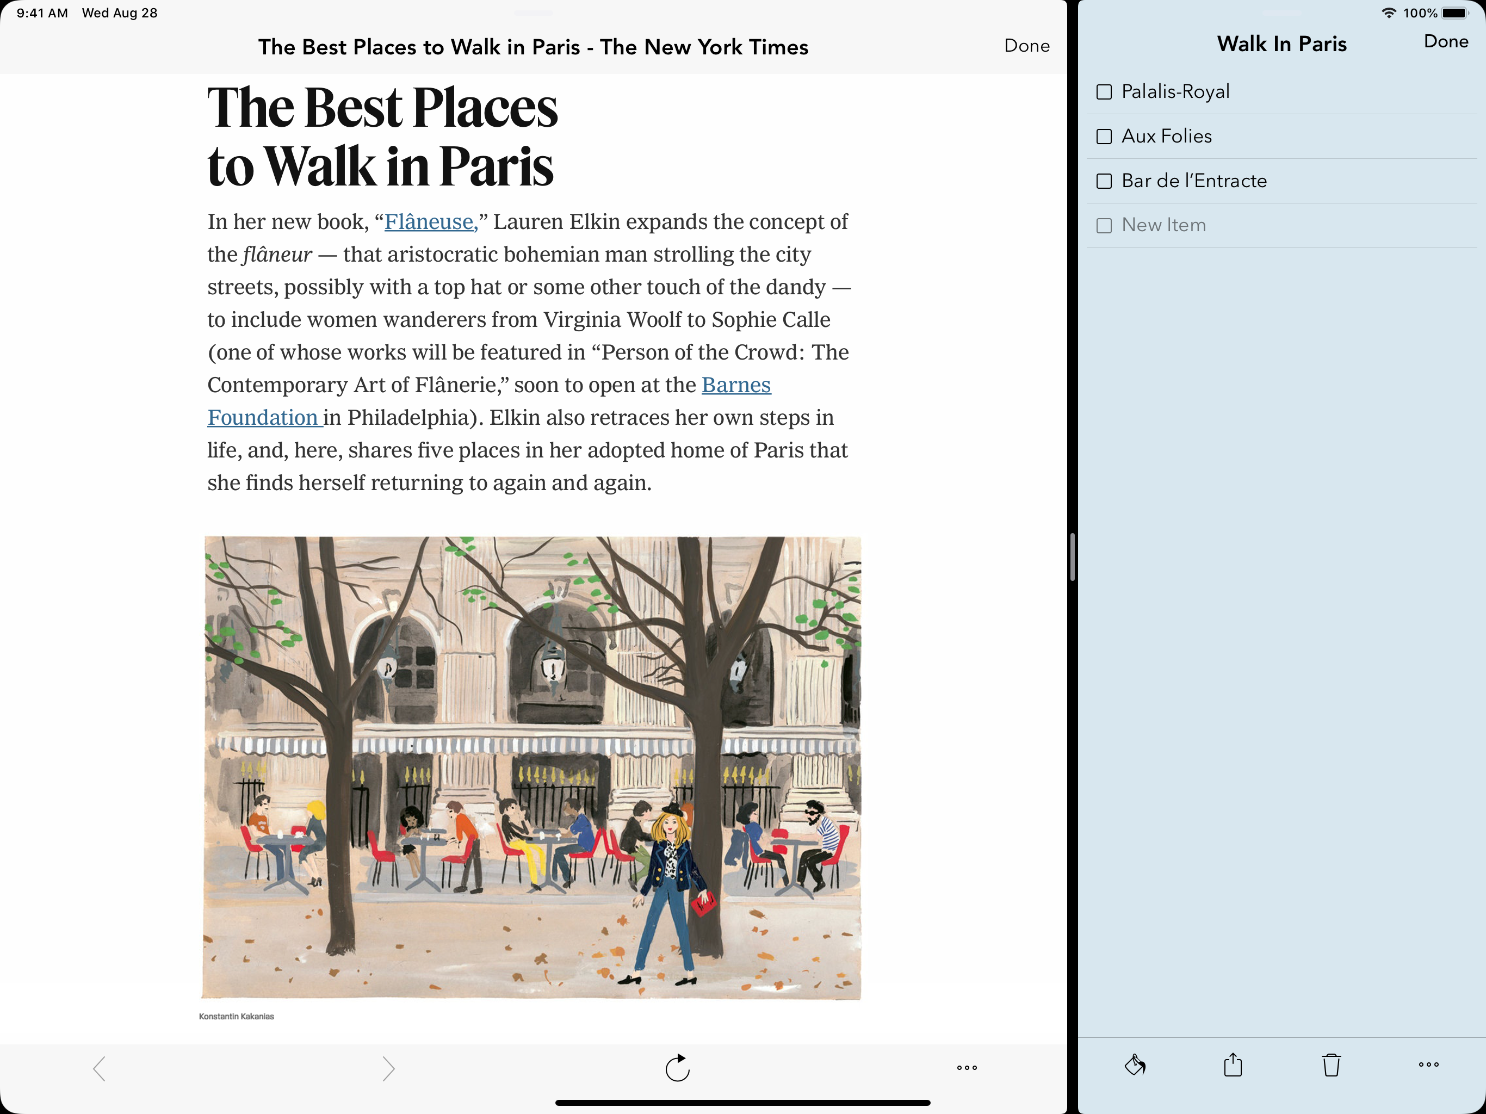Open list more options ellipsis
The height and width of the screenshot is (1114, 1486).
(1428, 1065)
